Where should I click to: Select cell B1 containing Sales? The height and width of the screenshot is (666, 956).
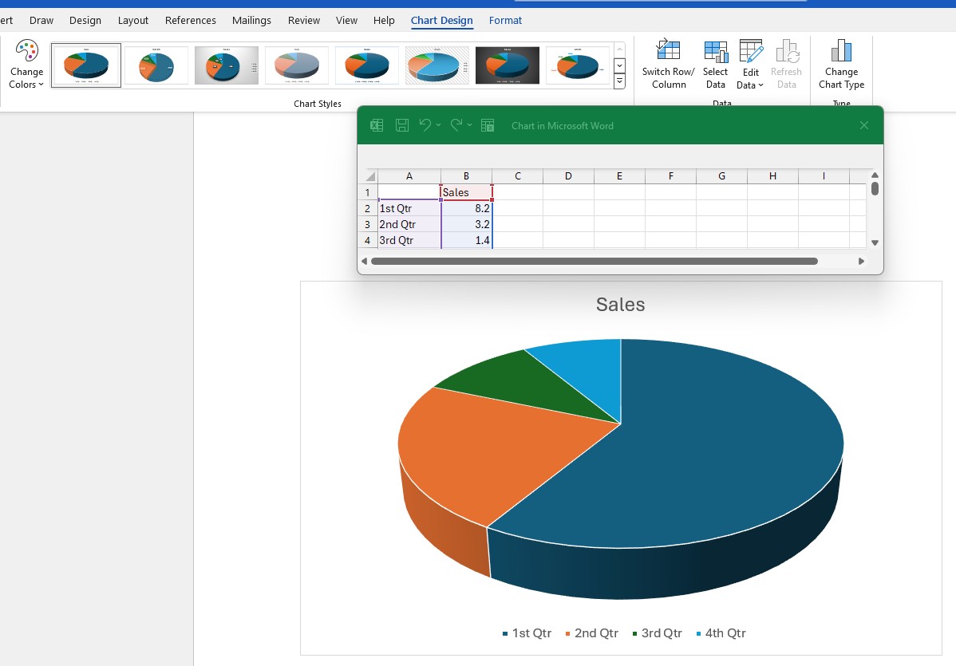[x=466, y=192]
